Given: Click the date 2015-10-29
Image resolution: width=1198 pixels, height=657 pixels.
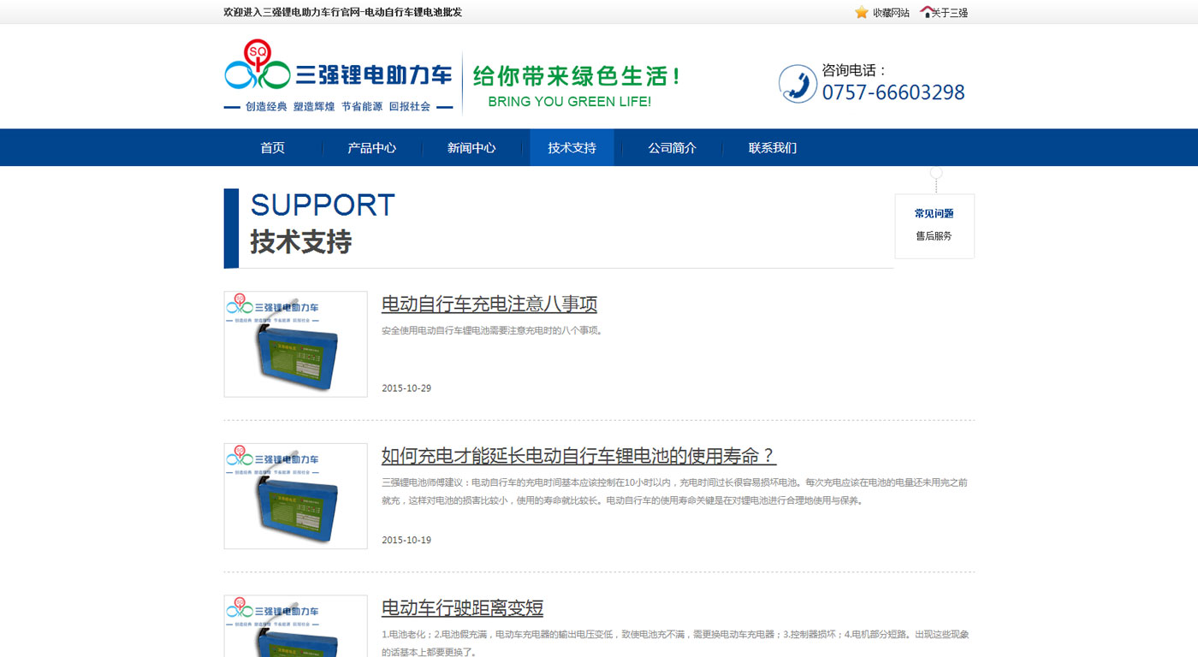Looking at the screenshot, I should pos(406,388).
